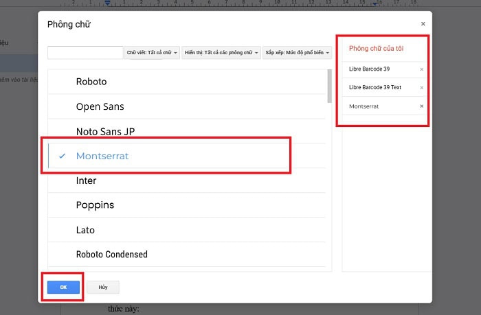Open the Chữ viết script dropdown
Screen dimensions: 481x315
click(x=153, y=53)
